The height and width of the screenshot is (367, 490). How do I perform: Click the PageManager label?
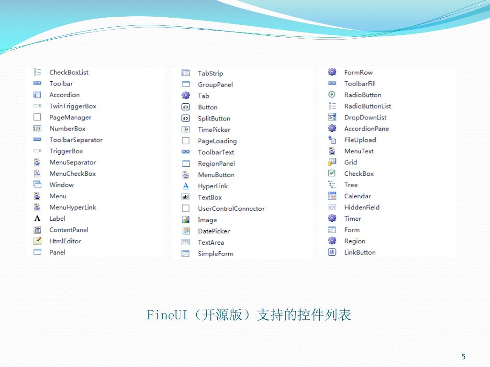click(x=70, y=118)
